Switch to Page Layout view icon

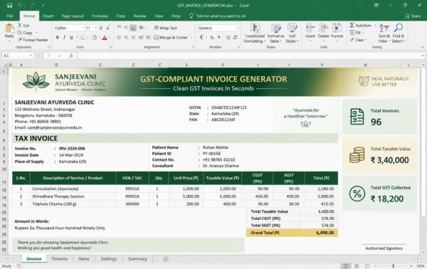tap(357, 265)
